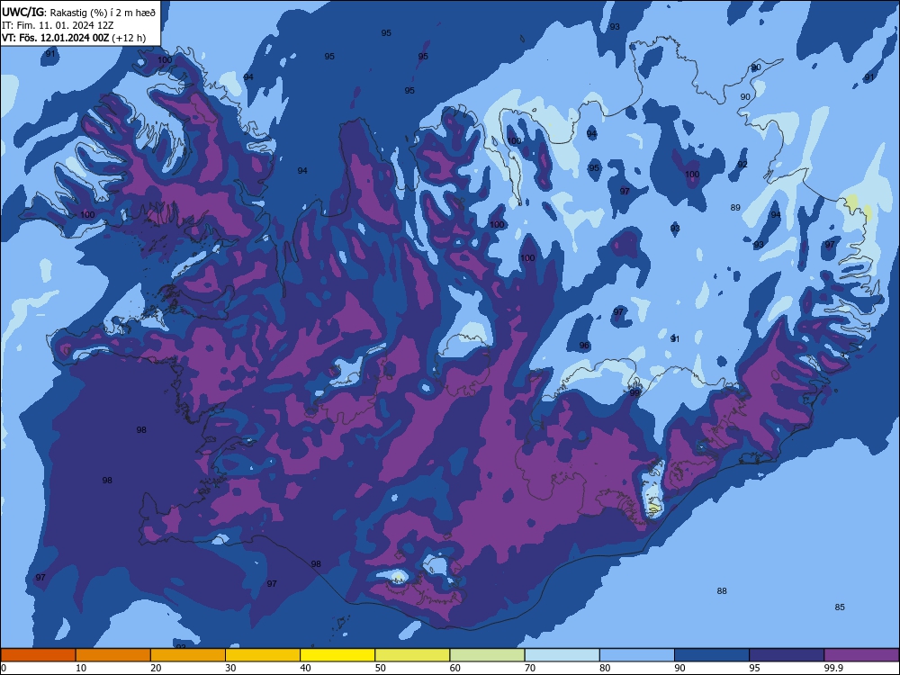This screenshot has width=900, height=675.
Task: Click the '99.9' legend tick label
Action: tap(832, 668)
